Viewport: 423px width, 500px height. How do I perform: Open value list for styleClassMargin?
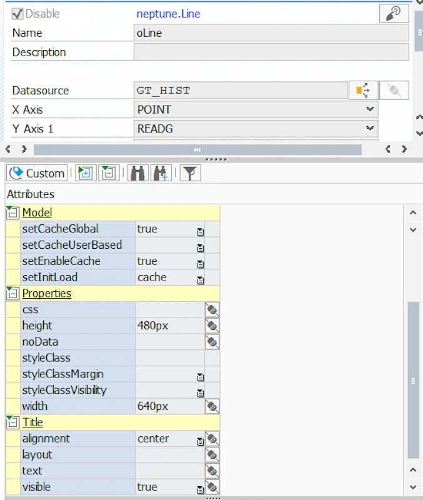(x=200, y=377)
